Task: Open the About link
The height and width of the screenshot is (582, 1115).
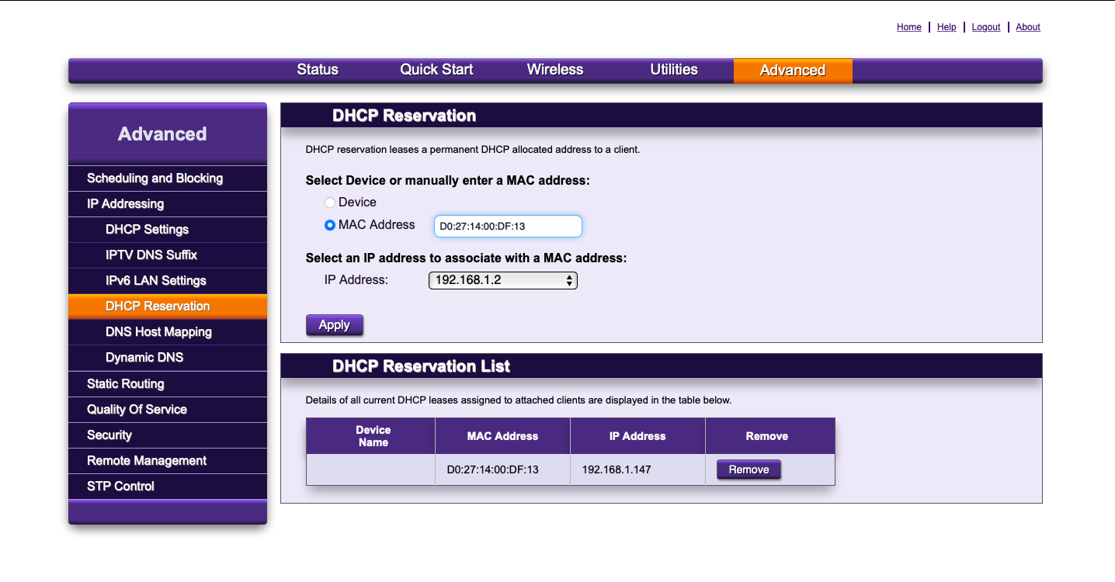Action: pos(1027,27)
